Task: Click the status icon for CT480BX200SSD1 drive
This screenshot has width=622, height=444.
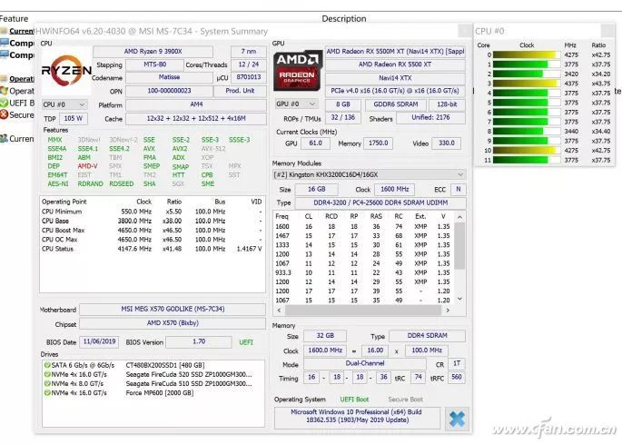Action: click(x=45, y=364)
